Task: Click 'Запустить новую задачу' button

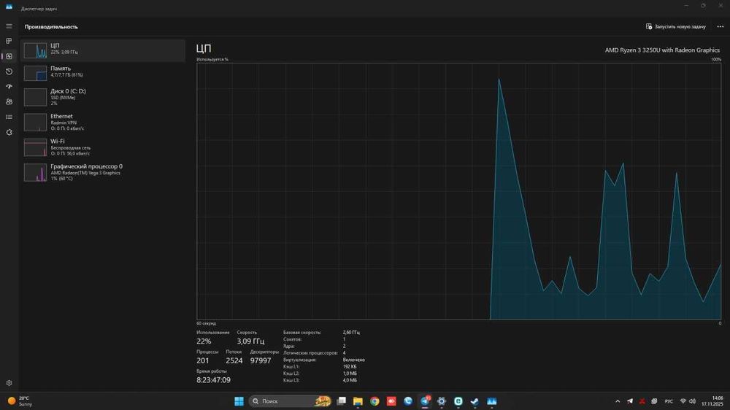Action: click(x=675, y=26)
